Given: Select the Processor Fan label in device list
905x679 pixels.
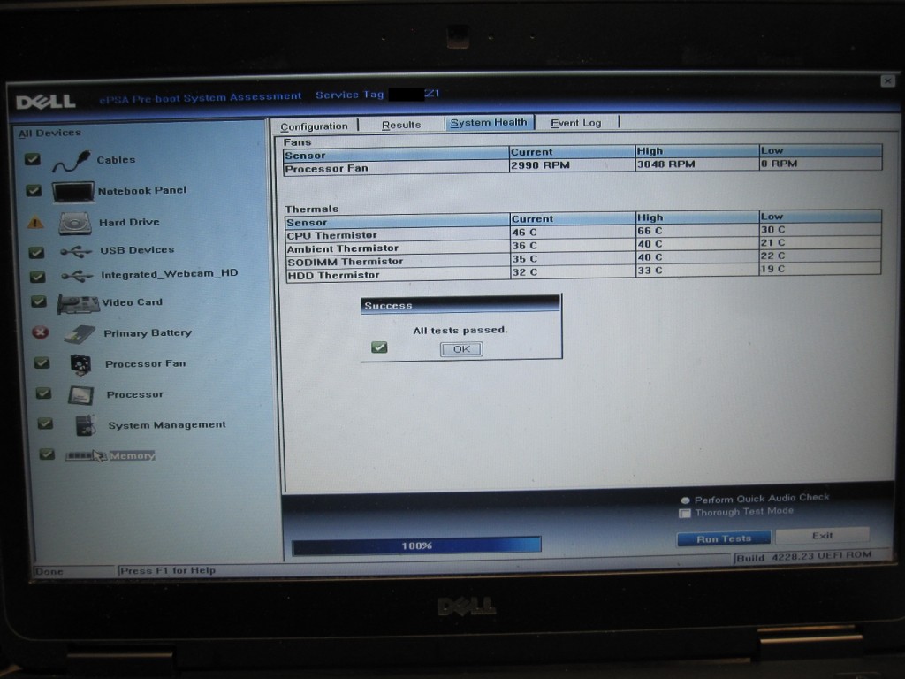Looking at the screenshot, I should [x=146, y=363].
